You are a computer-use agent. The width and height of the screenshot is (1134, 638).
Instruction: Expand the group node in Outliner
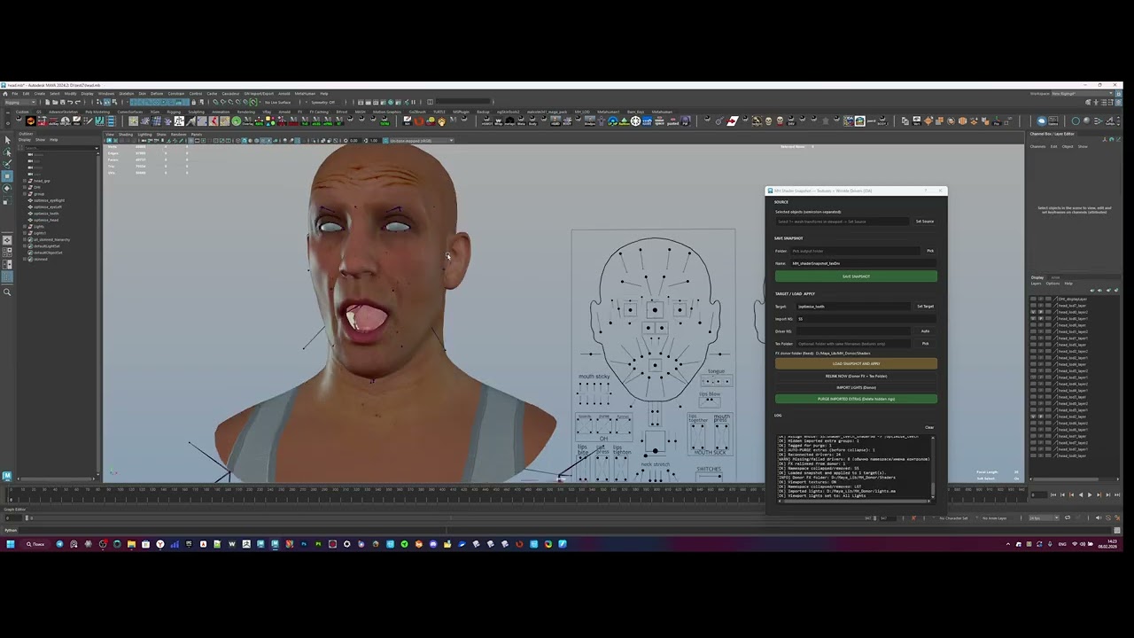[25, 194]
